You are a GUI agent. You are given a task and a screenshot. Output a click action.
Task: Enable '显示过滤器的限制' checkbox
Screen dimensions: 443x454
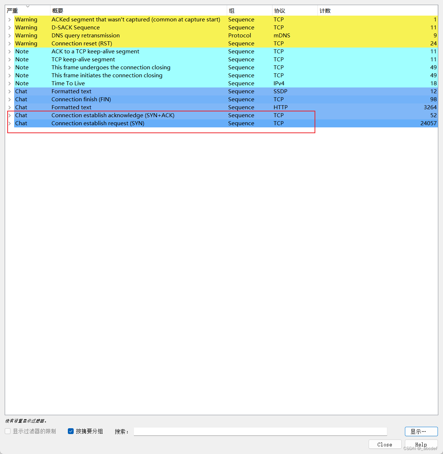(8, 431)
